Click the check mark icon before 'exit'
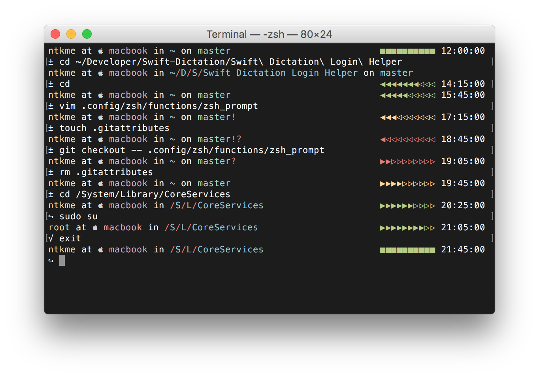The height and width of the screenshot is (377, 539). pyautogui.click(x=51, y=239)
